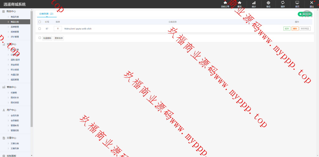This screenshot has width=319, height=157.
Task: Go to 首页 via monitor icon
Action: click(x=297, y=4)
